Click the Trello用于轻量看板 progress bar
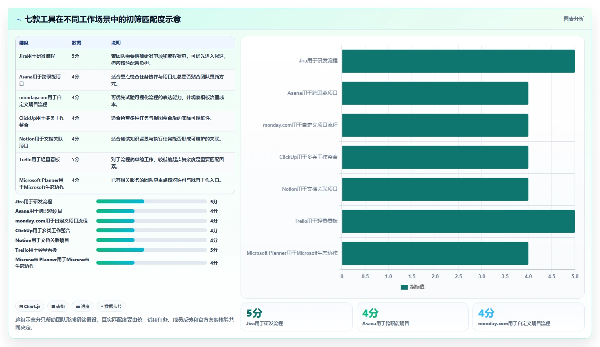 coord(151,250)
